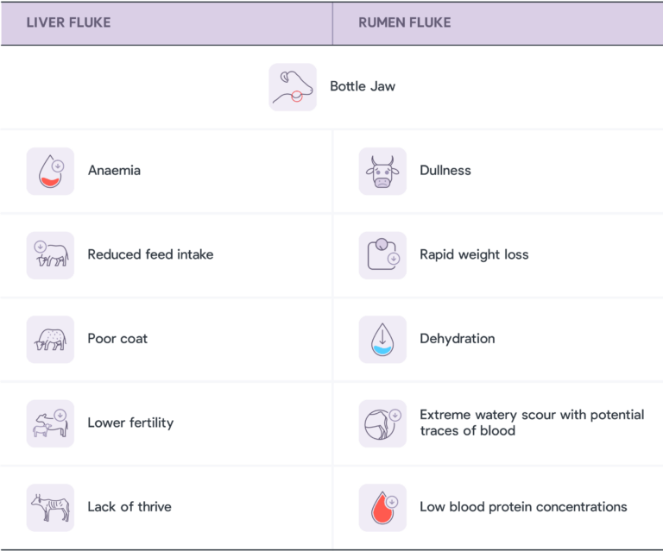The width and height of the screenshot is (663, 551).
Task: Click the Dehydration symptom label
Action: pyautogui.click(x=458, y=339)
